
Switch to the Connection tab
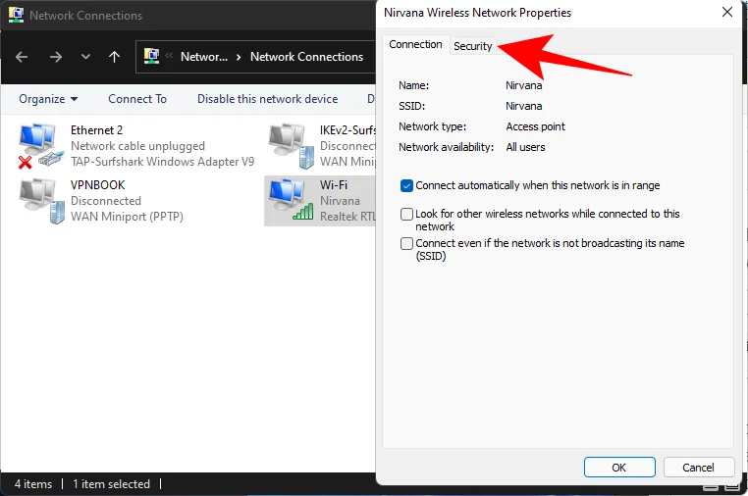[415, 44]
